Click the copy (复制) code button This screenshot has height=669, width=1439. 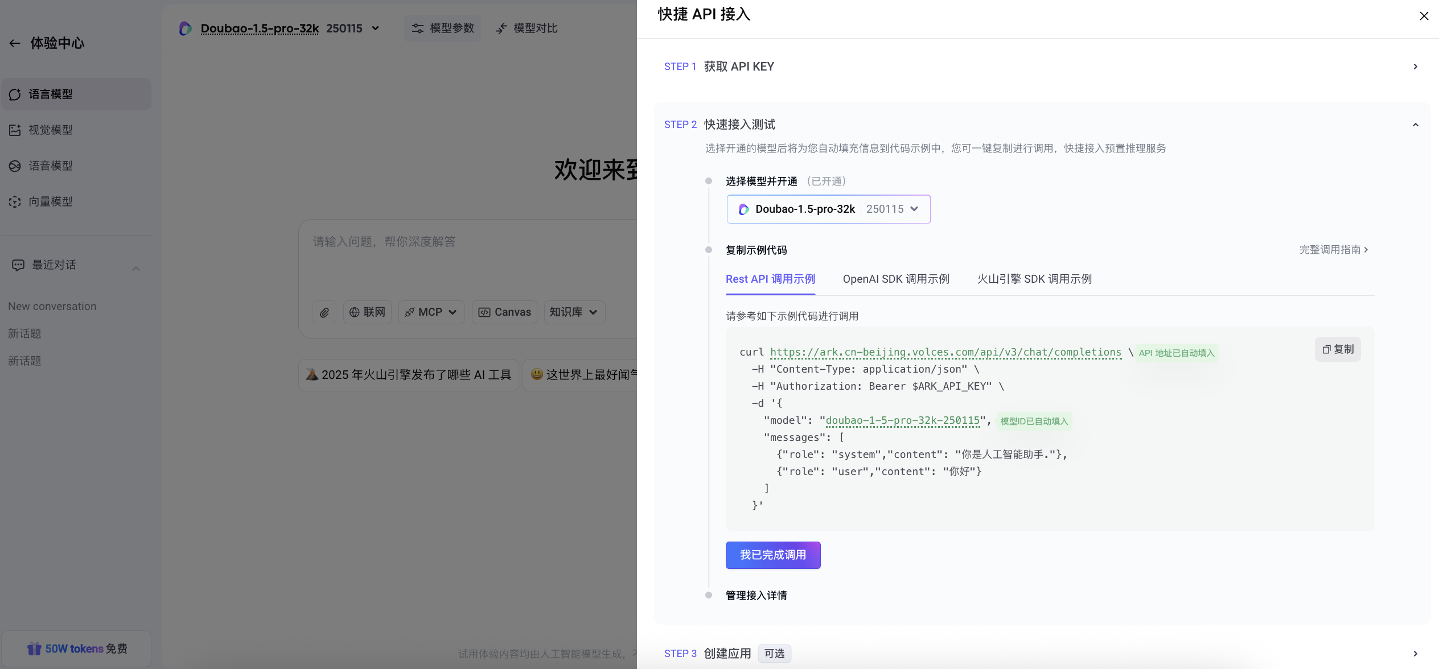[1338, 349]
